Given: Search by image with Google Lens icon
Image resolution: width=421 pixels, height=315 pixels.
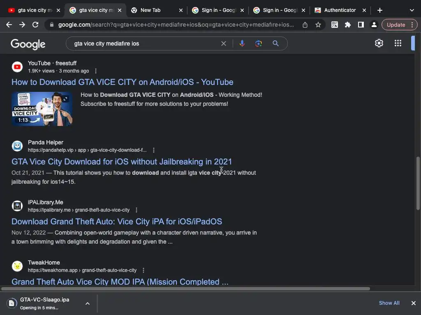Looking at the screenshot, I should point(259,43).
